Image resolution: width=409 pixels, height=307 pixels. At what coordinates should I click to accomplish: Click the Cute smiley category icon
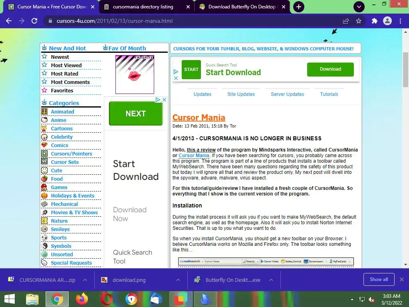(44, 170)
